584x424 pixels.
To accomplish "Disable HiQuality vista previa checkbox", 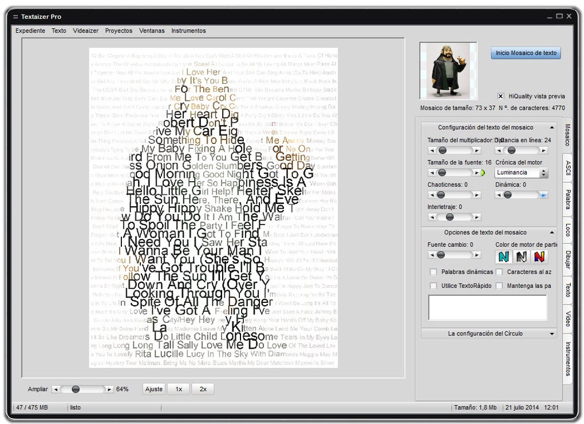I will click(x=500, y=96).
